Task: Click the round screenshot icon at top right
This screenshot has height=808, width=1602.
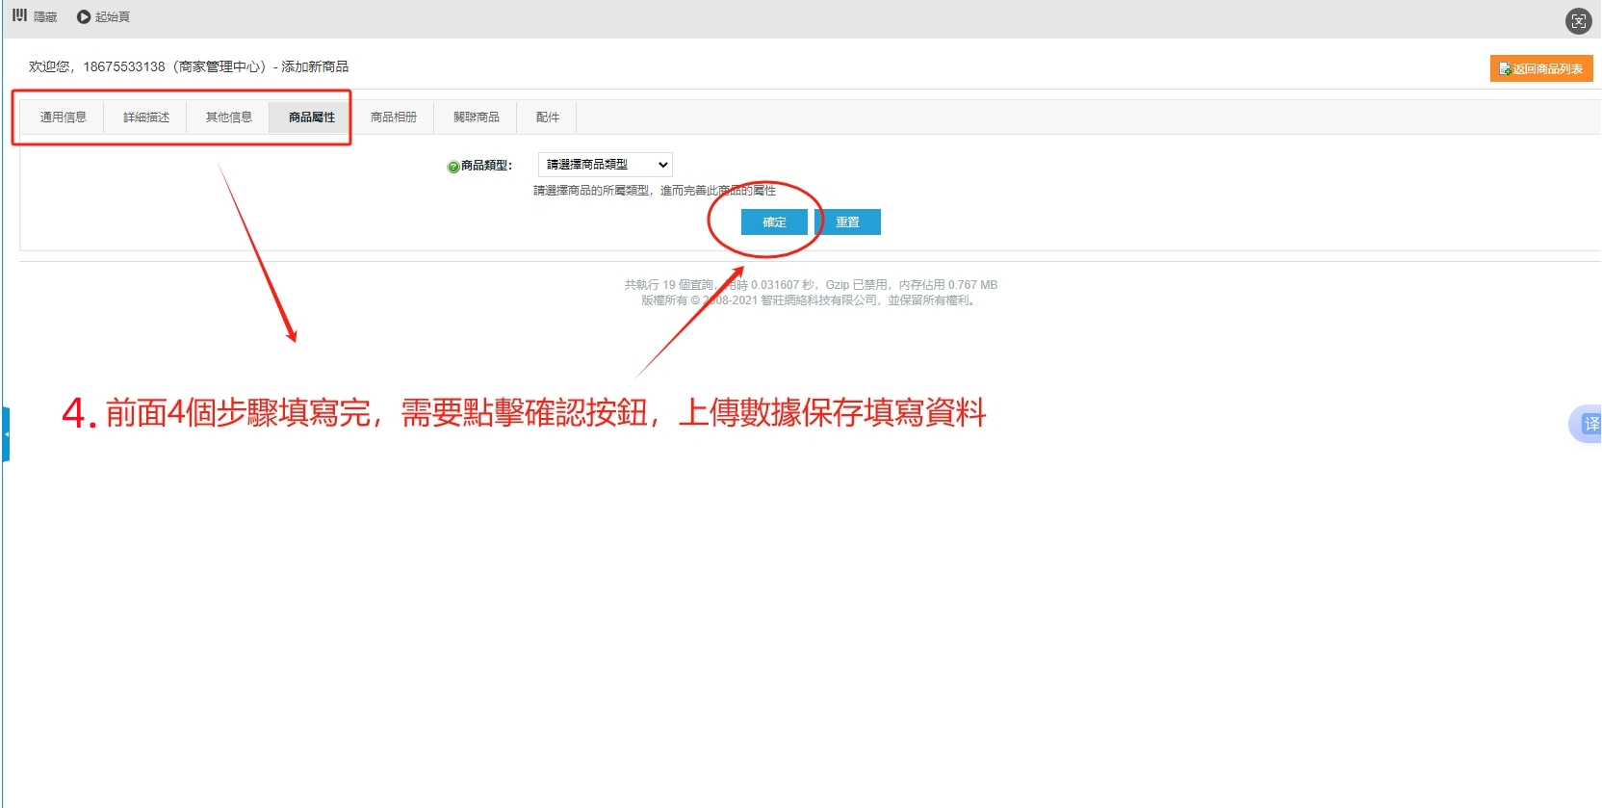Action: coord(1578,21)
